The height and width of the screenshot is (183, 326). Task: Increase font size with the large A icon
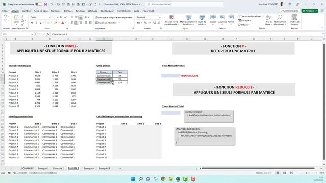61,17
